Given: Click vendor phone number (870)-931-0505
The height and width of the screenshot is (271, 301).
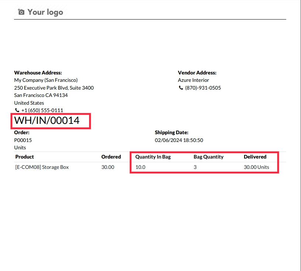Looking at the screenshot, I should coord(203,88).
